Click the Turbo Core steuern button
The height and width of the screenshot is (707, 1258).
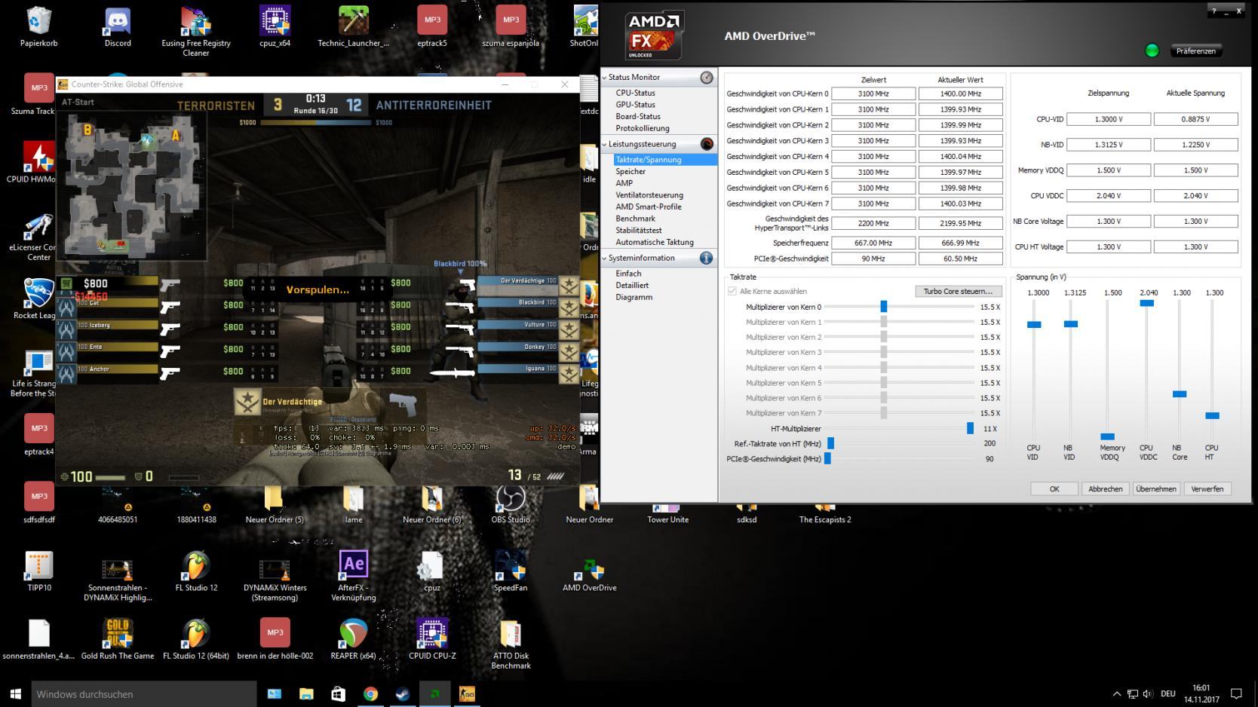959,291
